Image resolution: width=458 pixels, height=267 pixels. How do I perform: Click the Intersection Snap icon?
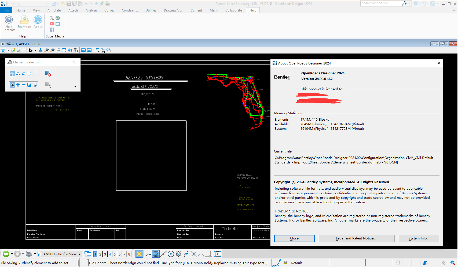(x=193, y=254)
